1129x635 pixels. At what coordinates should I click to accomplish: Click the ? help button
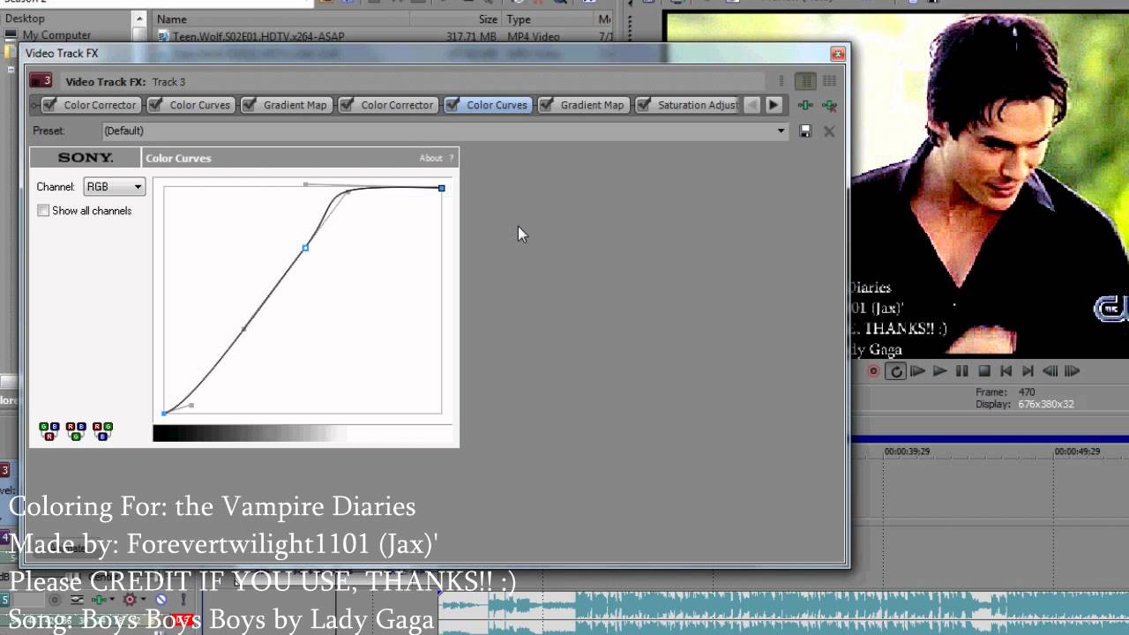[x=451, y=158]
